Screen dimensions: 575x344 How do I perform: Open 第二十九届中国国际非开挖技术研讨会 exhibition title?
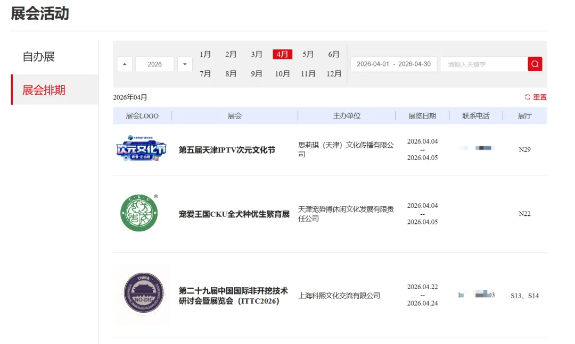click(233, 296)
